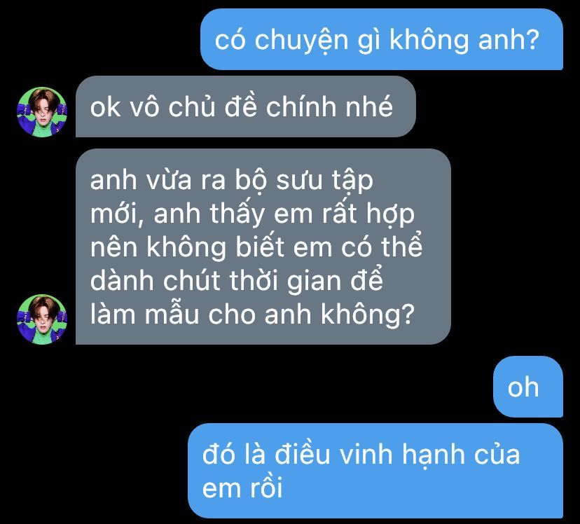The width and height of the screenshot is (580, 524).
Task: Open the avatar beside "làm mẫu cho anh không?"
Action: pyautogui.click(x=42, y=319)
